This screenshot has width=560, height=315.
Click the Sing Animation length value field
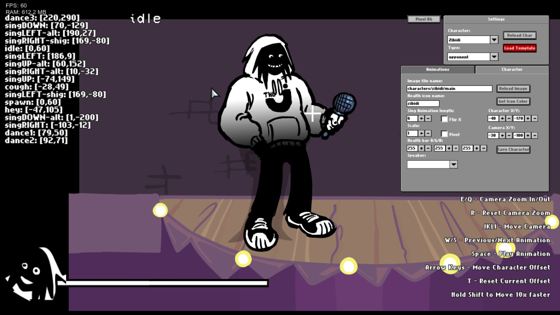click(x=412, y=118)
